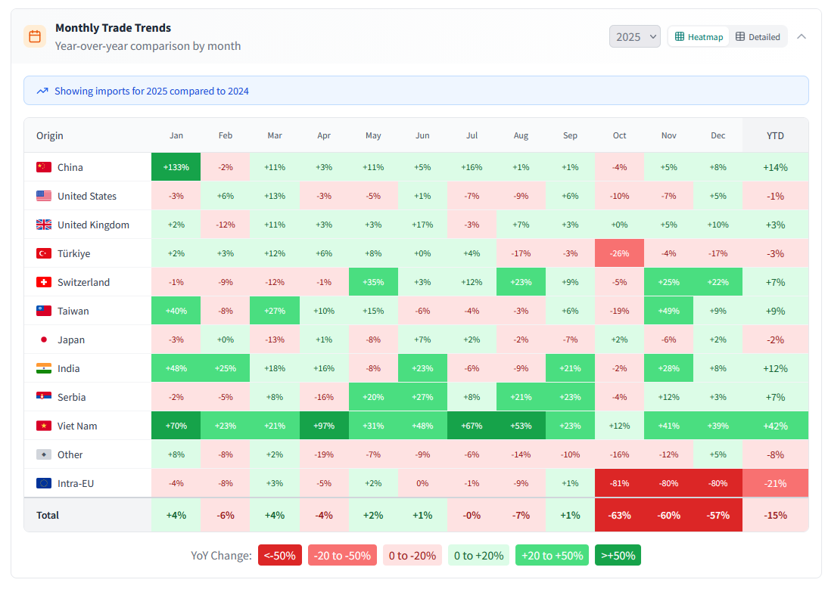The width and height of the screenshot is (831, 589).
Task: Select the Heatmap view tab
Action: [x=698, y=36]
